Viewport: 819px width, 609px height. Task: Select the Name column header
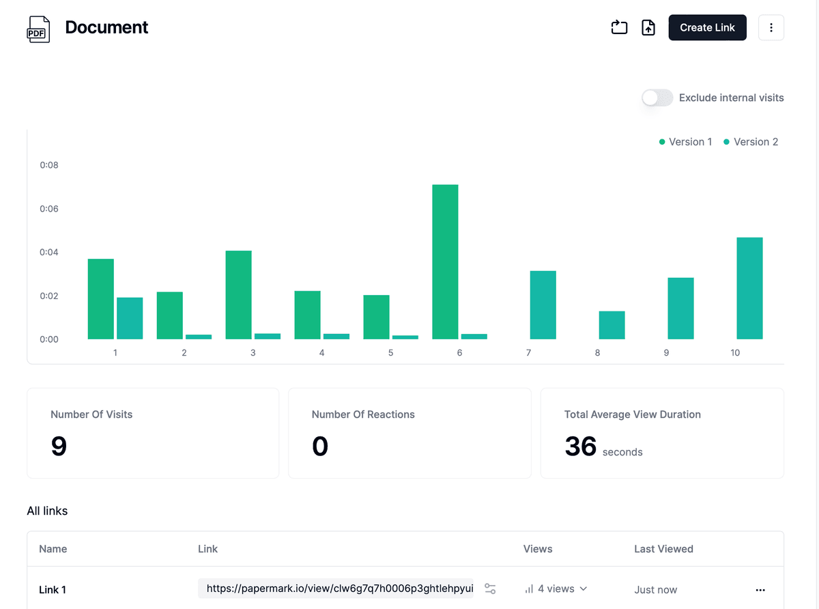[53, 549]
